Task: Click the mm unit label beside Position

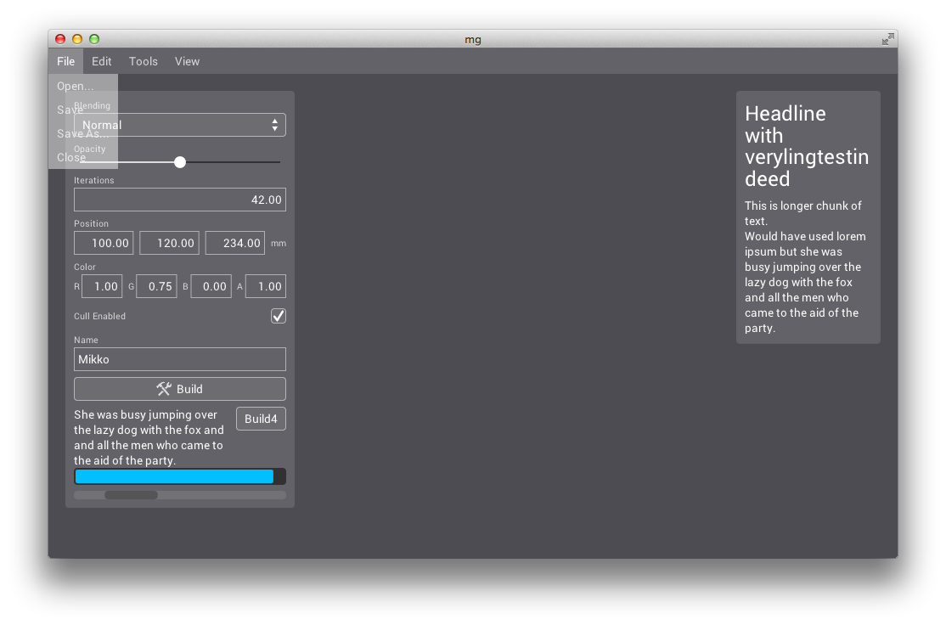Action: 279,243
